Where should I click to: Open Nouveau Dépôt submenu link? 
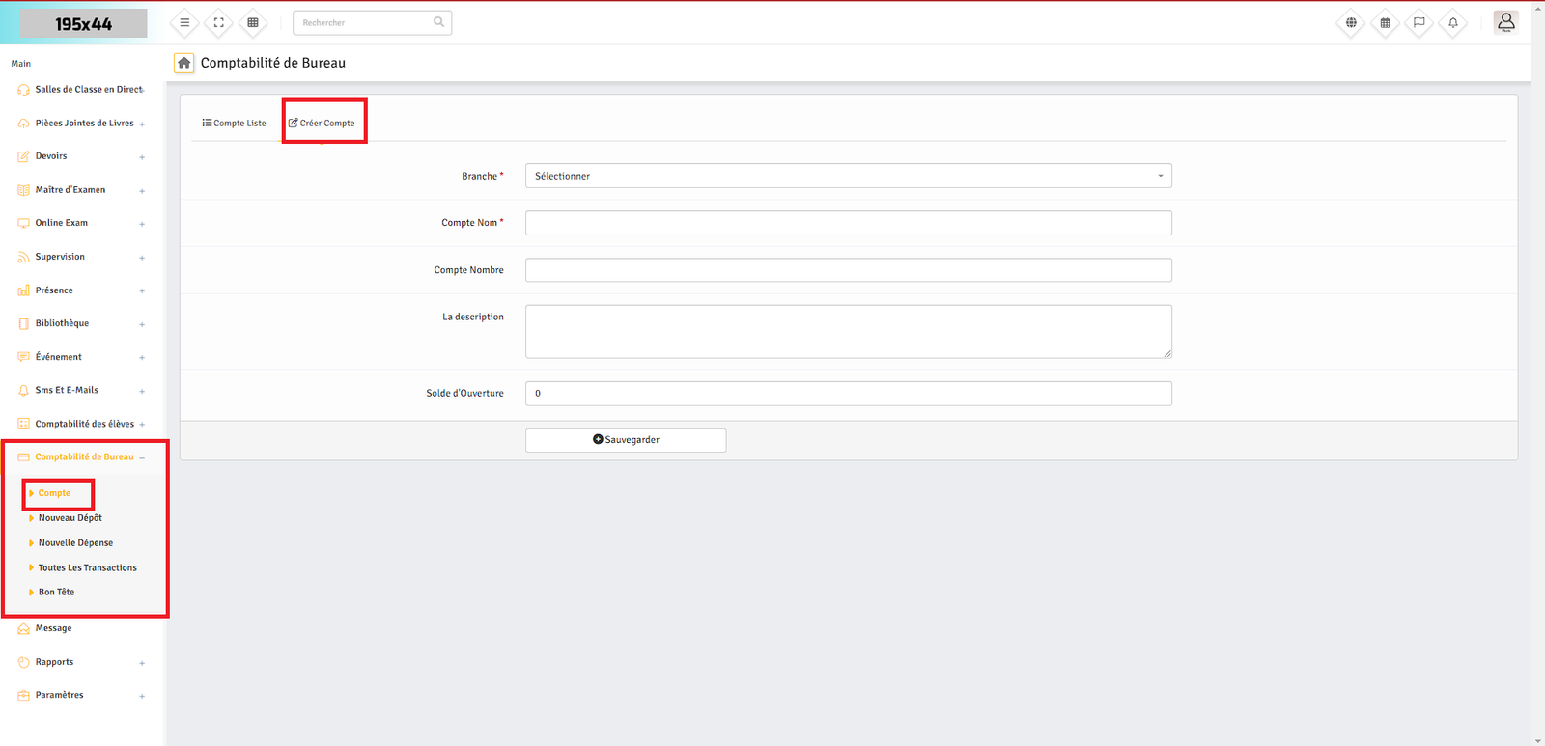70,518
